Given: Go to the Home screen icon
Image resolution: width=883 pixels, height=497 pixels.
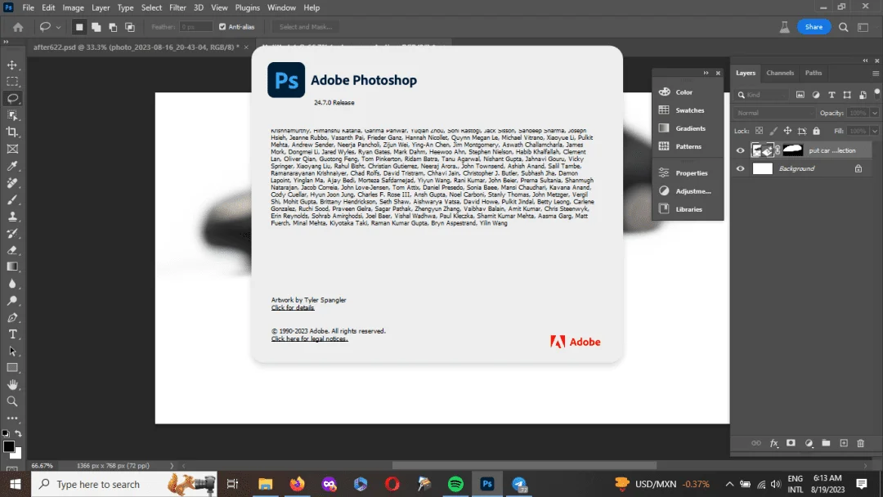Looking at the screenshot, I should point(18,27).
